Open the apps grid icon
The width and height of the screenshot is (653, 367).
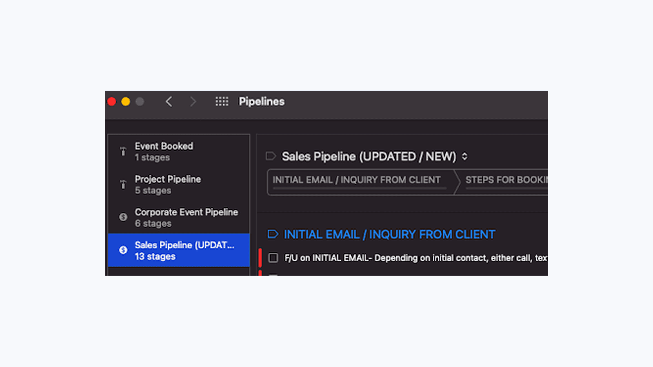point(222,102)
